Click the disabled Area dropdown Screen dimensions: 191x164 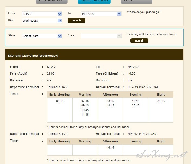tap(101, 36)
